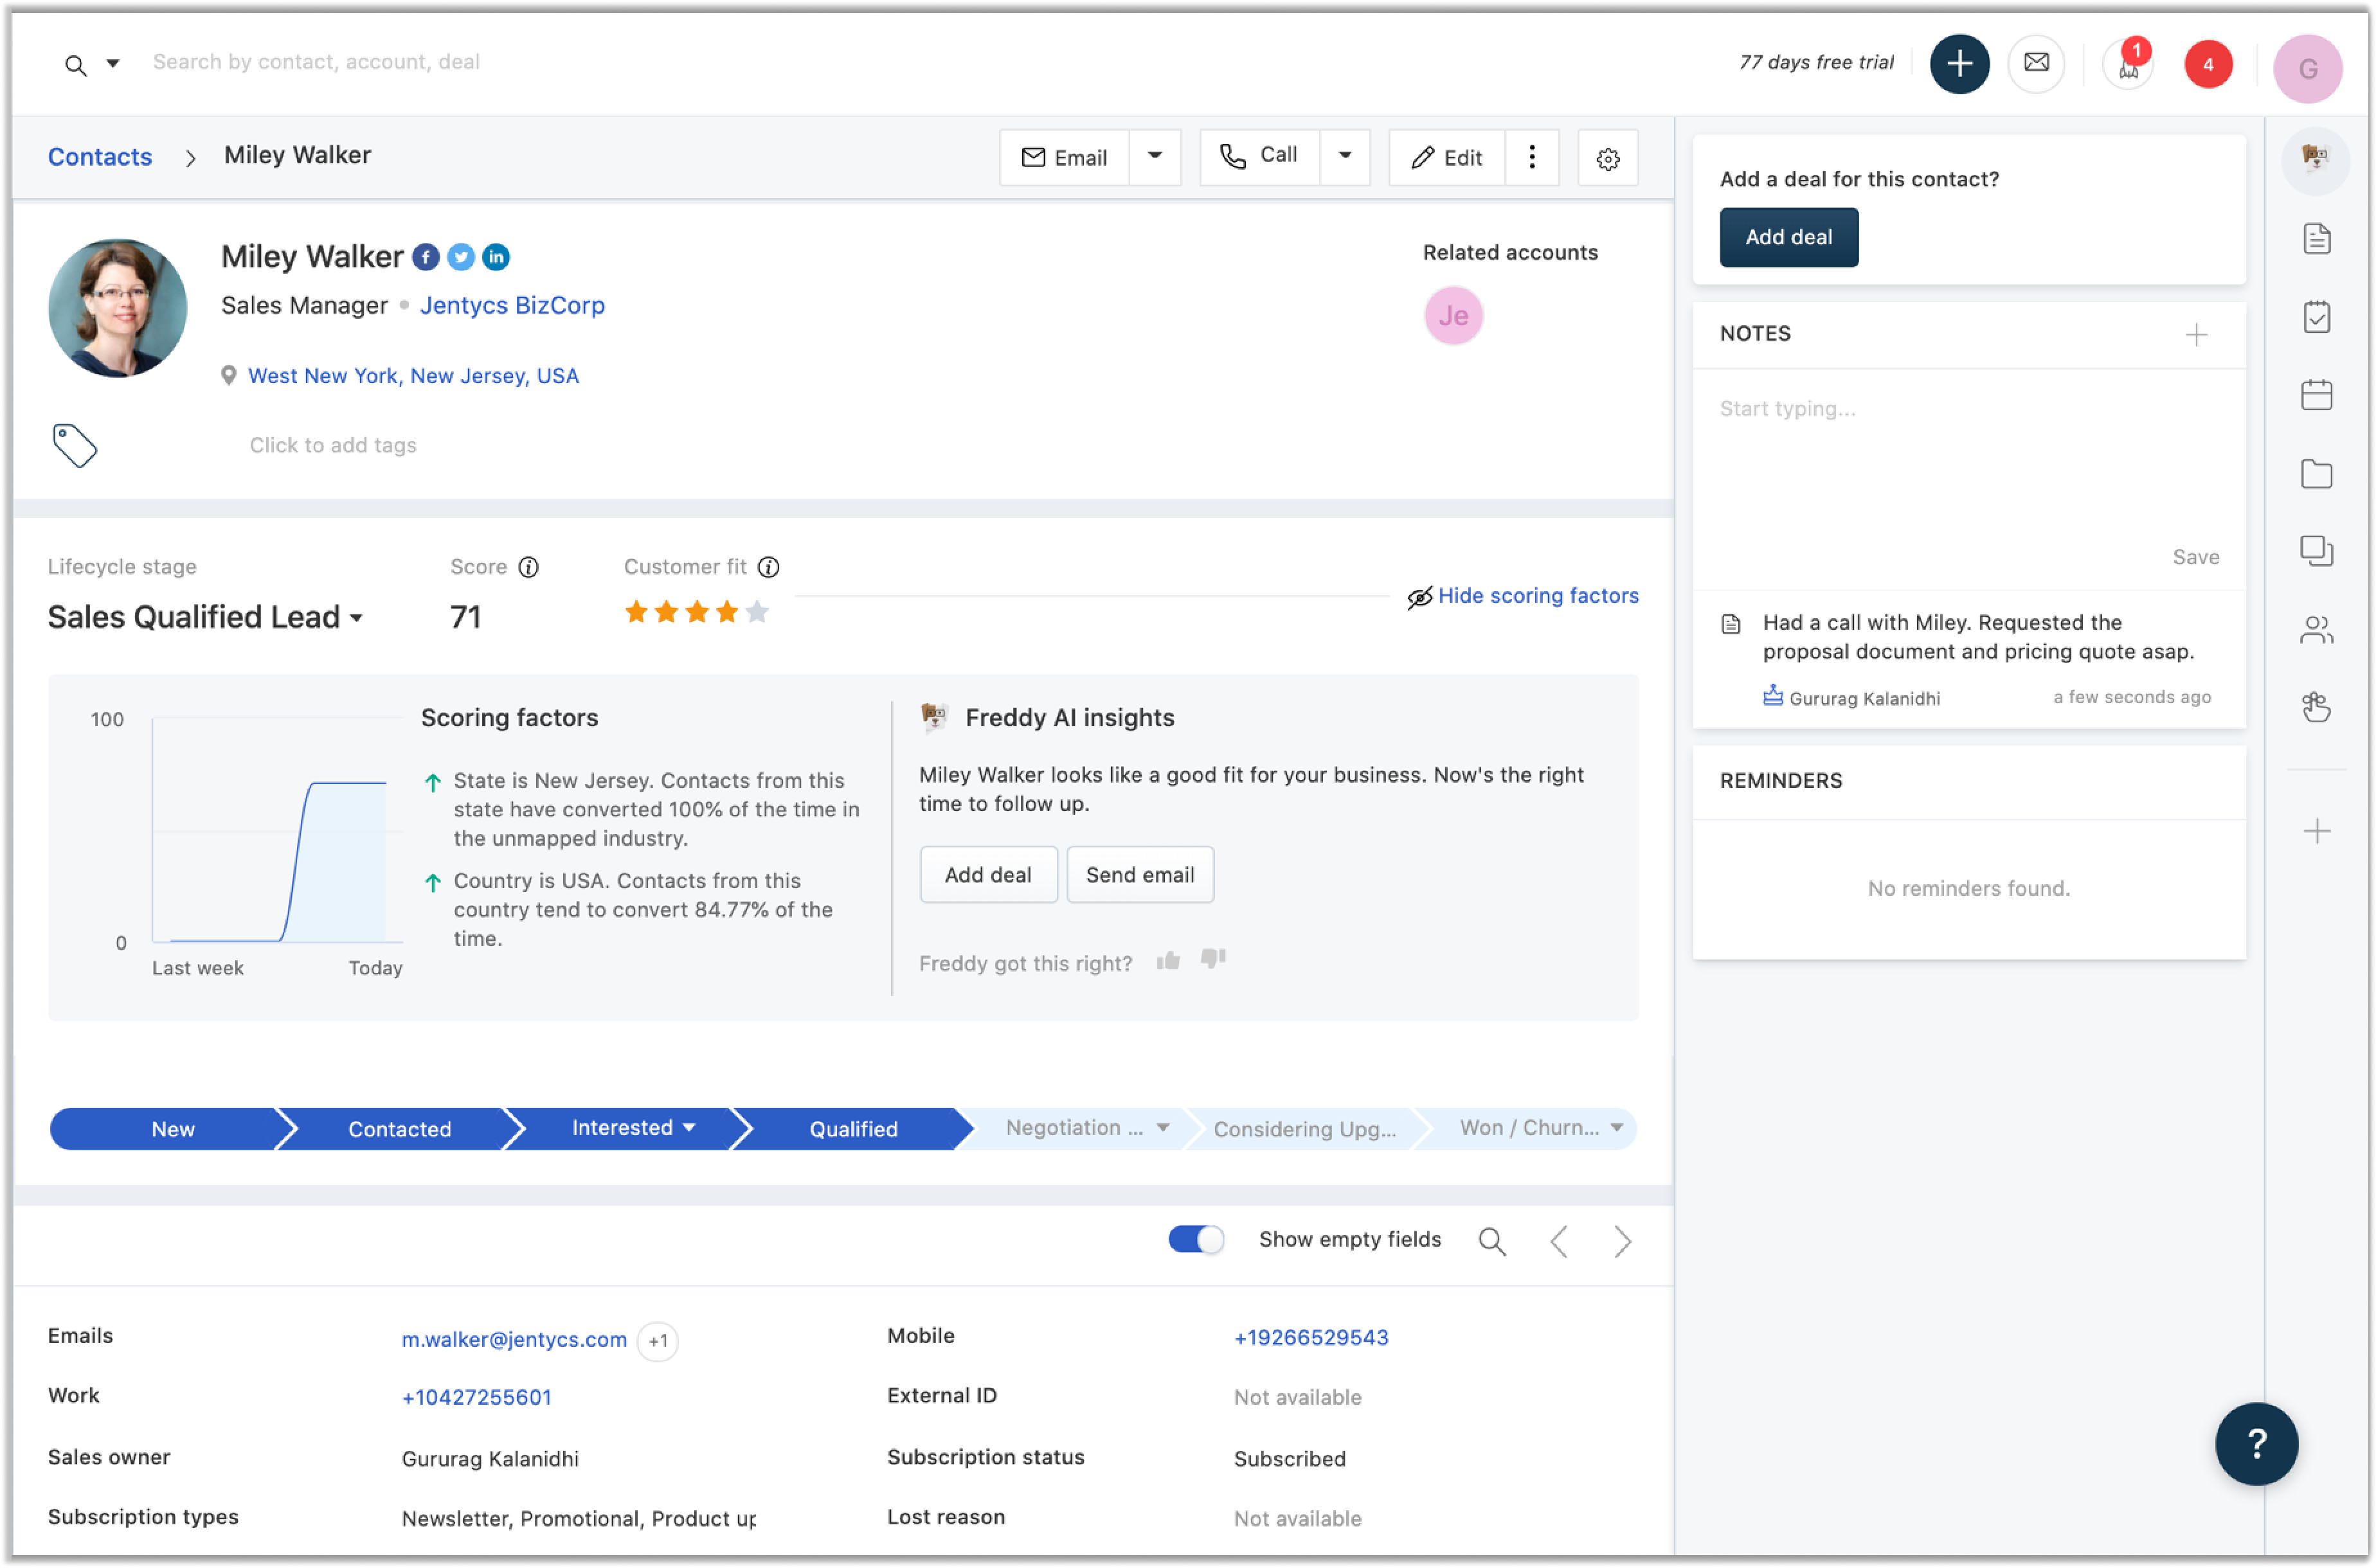Open the LinkedIn profile icon
2376x1568 pixels.
(495, 257)
